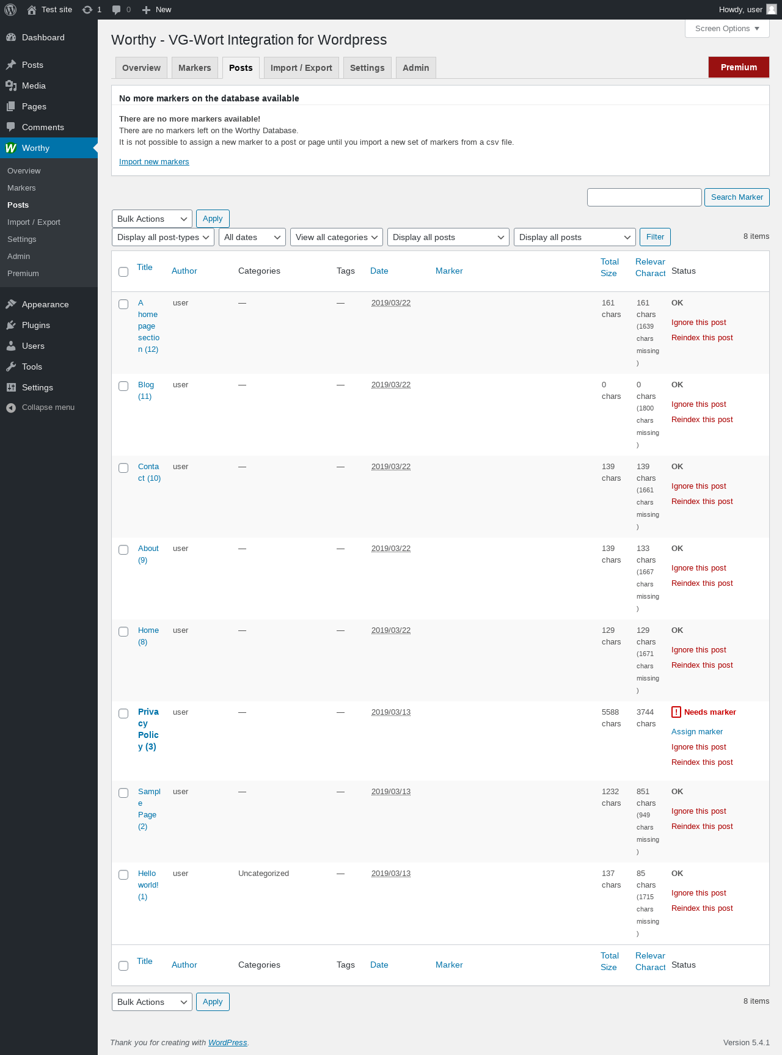The image size is (782, 1055).
Task: Click the bottom Apply button
Action: pos(213,1002)
